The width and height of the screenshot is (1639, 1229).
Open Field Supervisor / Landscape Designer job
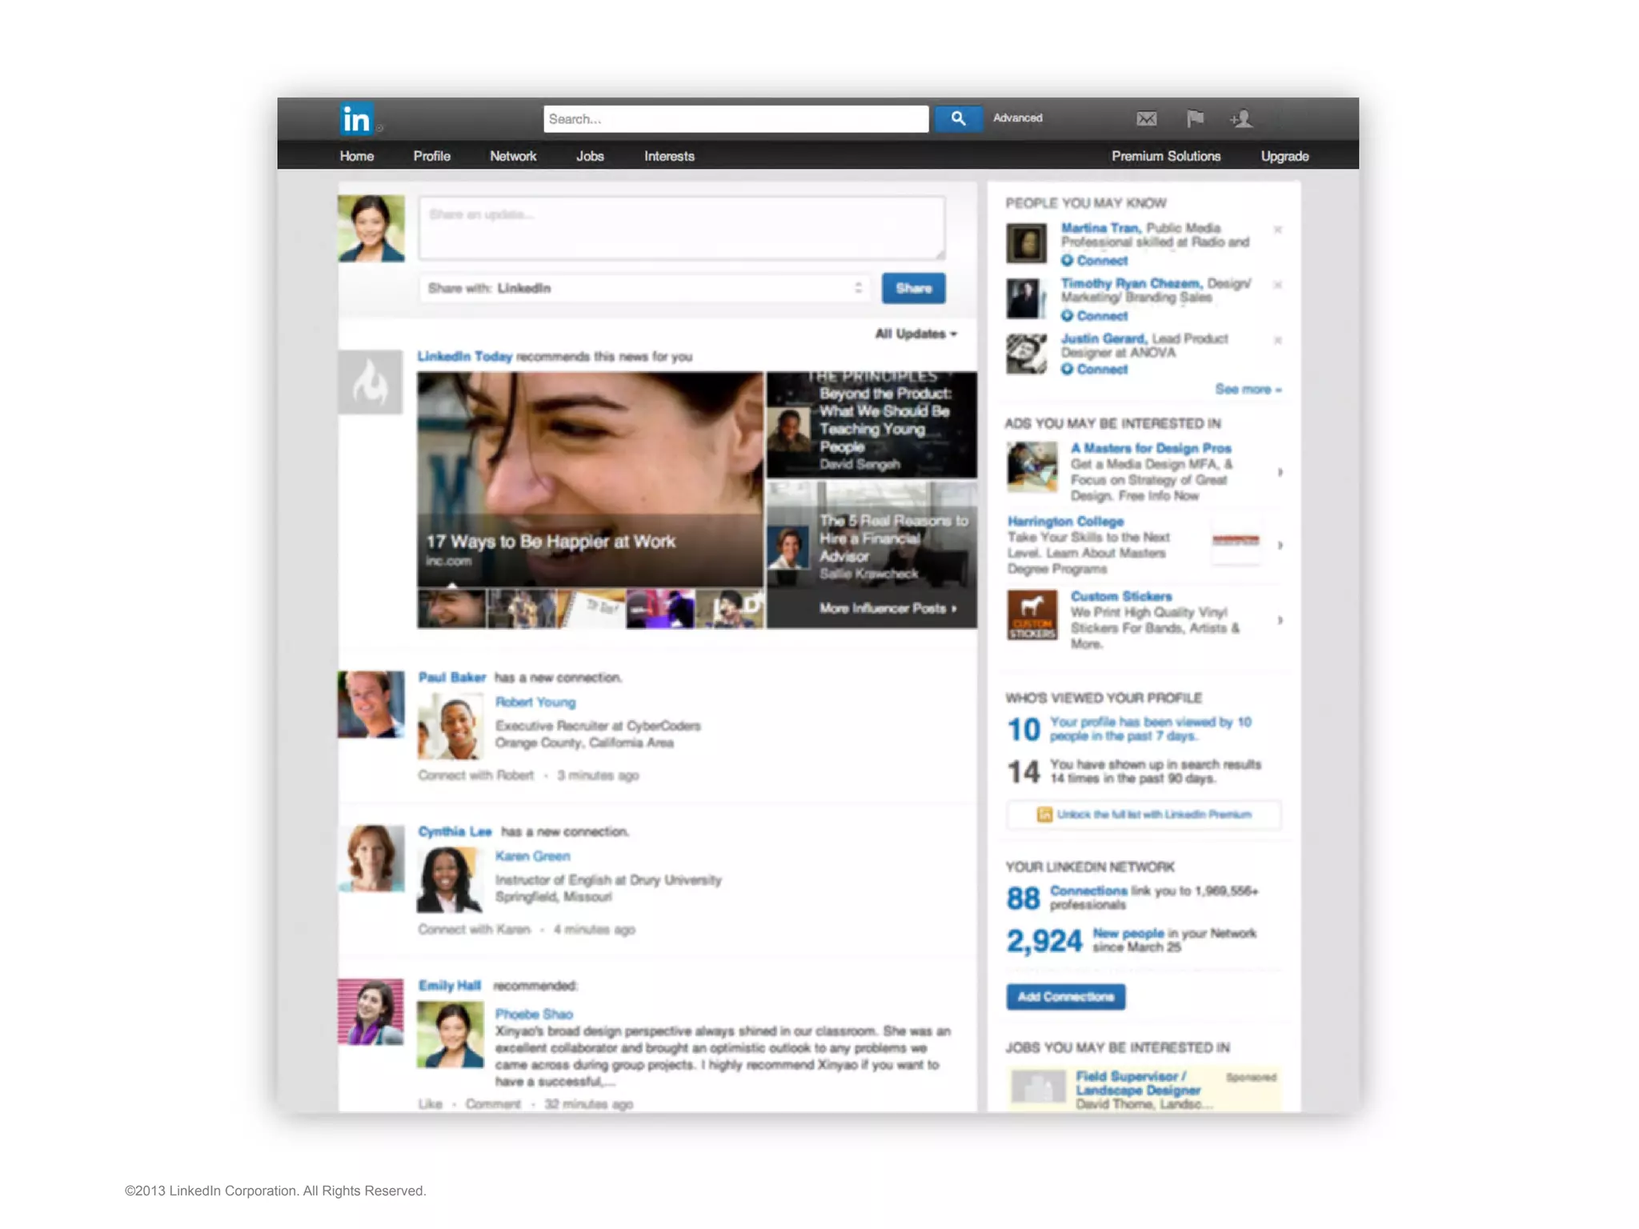(1137, 1083)
